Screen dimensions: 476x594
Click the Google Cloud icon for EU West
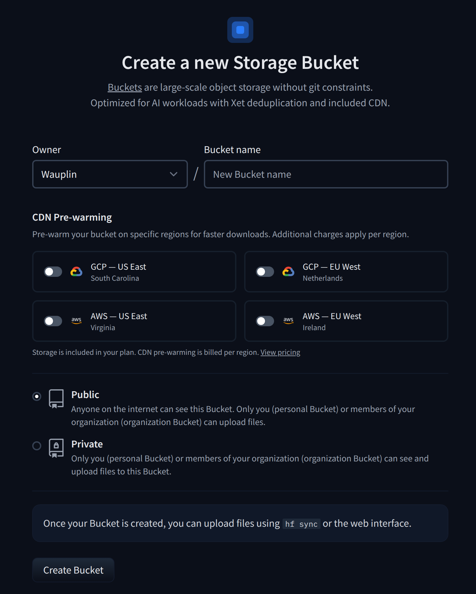coord(288,272)
